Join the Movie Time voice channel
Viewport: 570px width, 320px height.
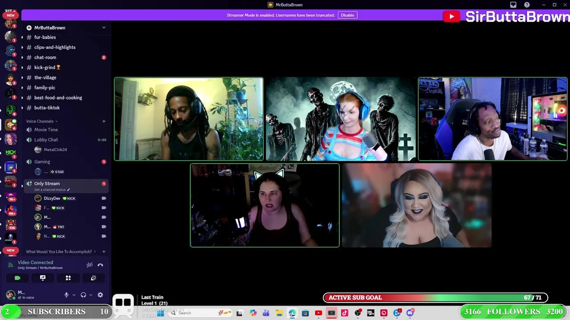point(46,130)
